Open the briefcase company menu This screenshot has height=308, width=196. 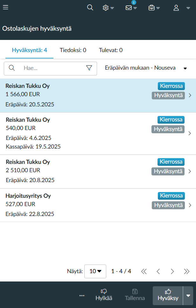pos(154,8)
